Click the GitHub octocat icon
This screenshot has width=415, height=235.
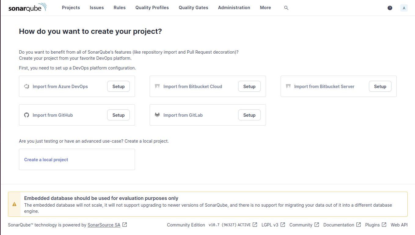pos(27,115)
